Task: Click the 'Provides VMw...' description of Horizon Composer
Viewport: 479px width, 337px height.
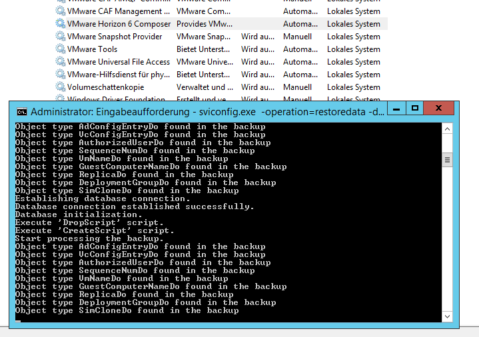Action: tap(205, 24)
